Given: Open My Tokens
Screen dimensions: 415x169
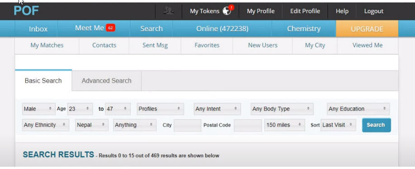Looking at the screenshot, I should point(205,11).
